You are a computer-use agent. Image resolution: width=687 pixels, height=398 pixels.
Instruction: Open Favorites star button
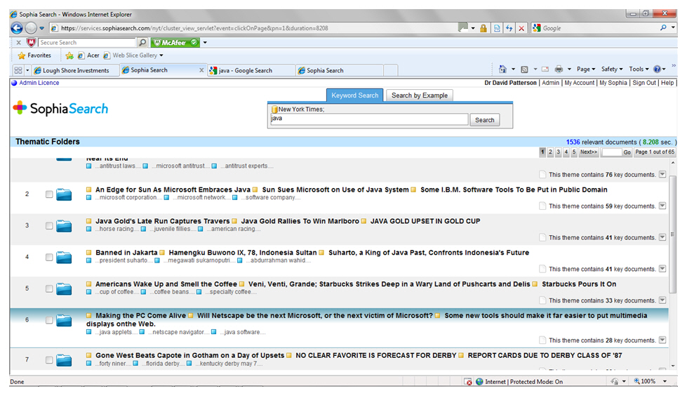[34, 55]
